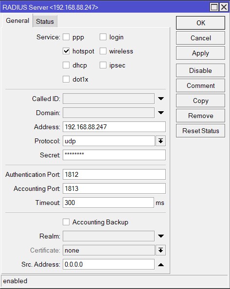Close the RADIUS Server window

[x=224, y=7]
